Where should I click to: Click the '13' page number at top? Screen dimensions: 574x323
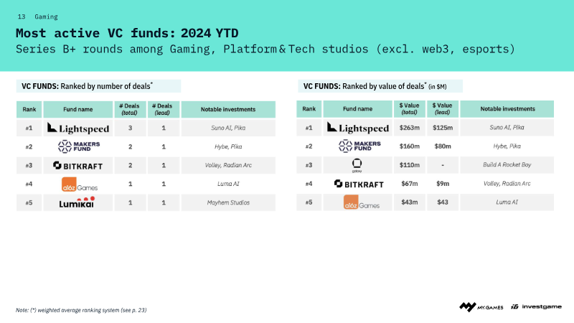pyautogui.click(x=22, y=17)
